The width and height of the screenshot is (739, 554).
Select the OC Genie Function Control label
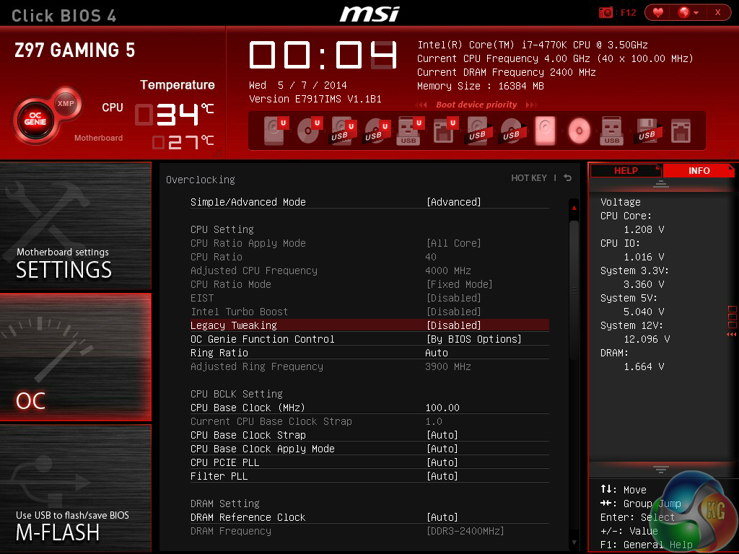click(263, 339)
